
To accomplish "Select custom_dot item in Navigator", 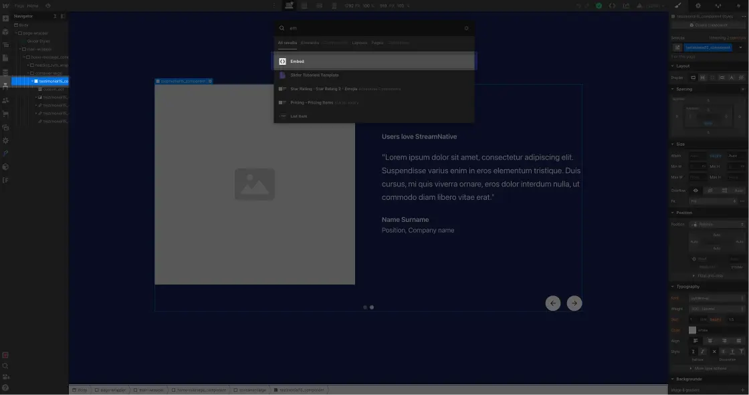I will click(53, 90).
